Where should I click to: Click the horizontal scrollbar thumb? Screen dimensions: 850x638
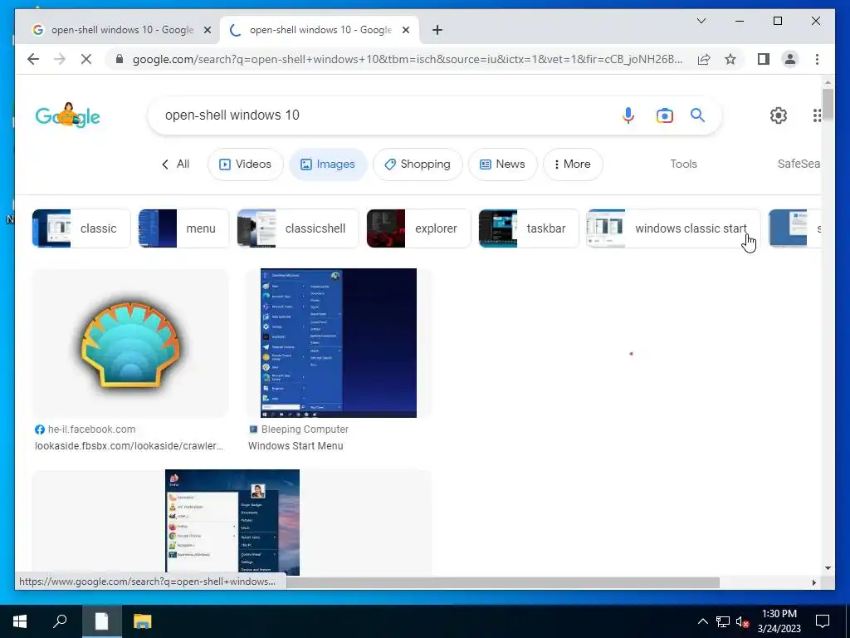point(502,582)
